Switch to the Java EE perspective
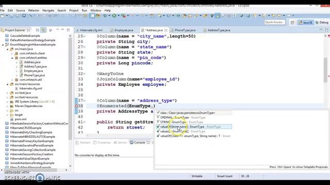 (306, 23)
